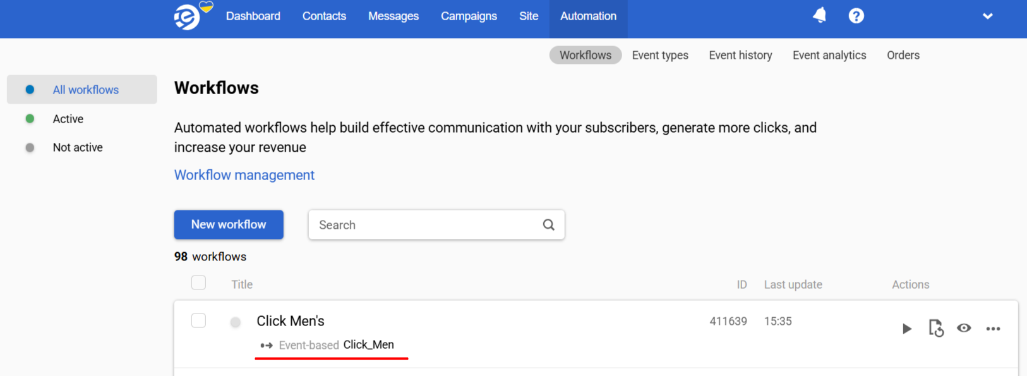Switch to the Event types tab
This screenshot has height=376, width=1027.
660,55
